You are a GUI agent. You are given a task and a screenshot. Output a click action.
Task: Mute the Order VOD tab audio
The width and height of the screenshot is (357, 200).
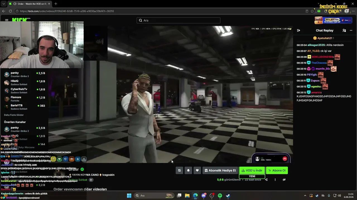pos(14,4)
